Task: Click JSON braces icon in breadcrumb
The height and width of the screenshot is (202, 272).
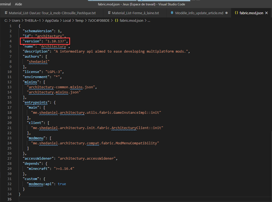Action: [117, 20]
